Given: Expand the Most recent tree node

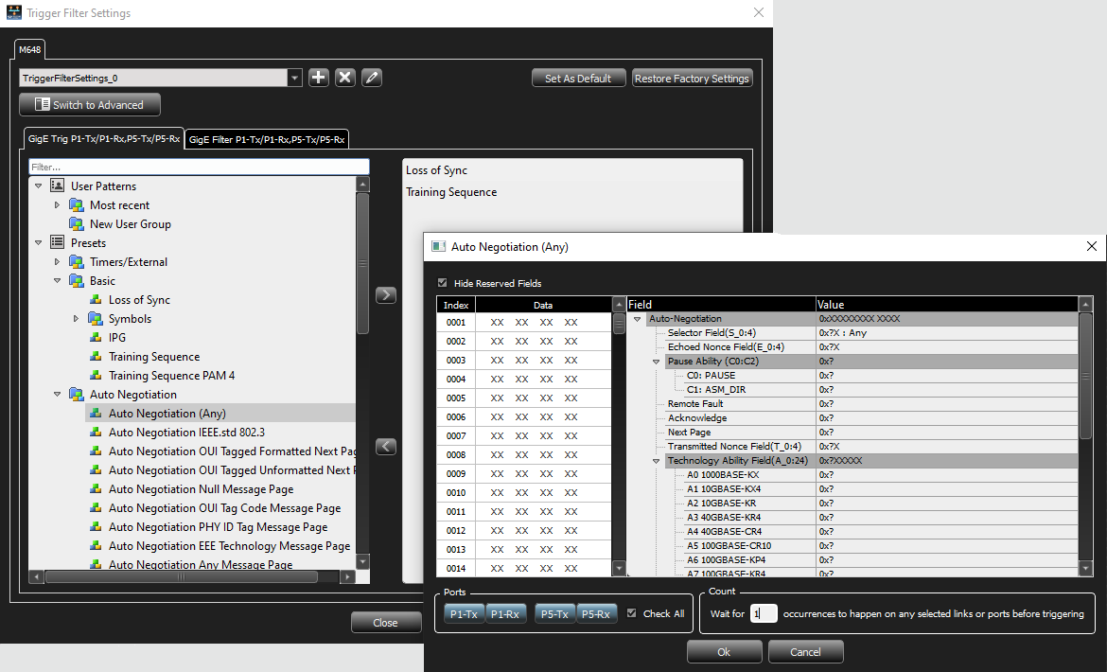Looking at the screenshot, I should click(x=57, y=204).
